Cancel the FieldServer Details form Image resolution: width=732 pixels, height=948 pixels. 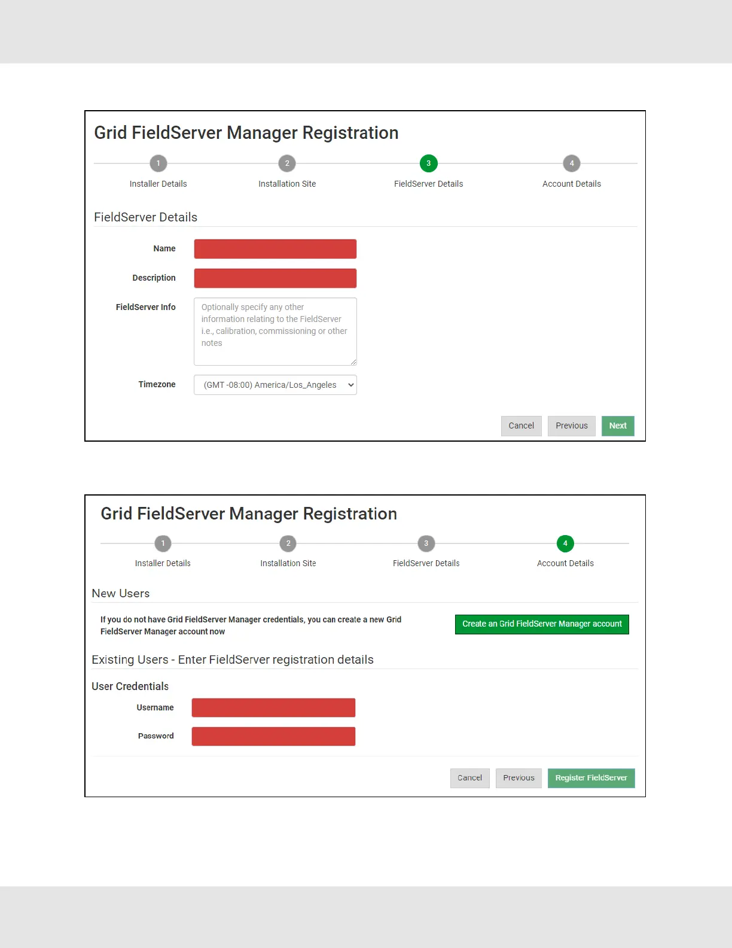coord(521,426)
